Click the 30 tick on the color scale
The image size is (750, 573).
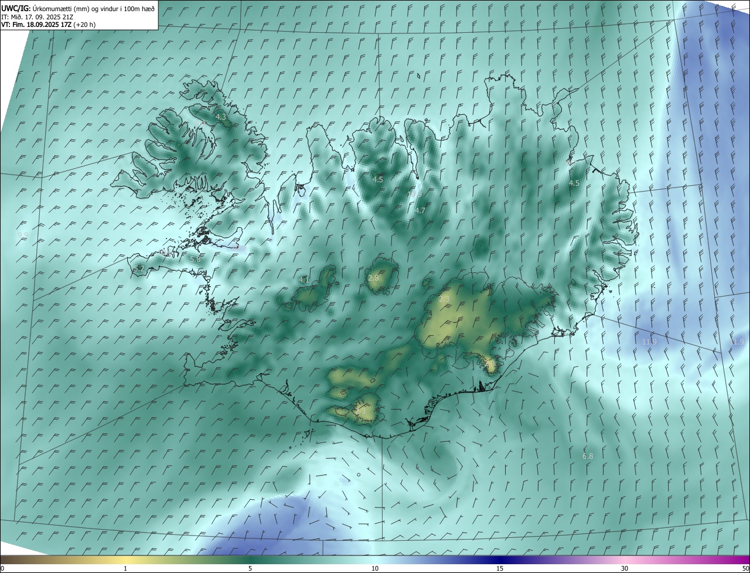click(x=625, y=568)
